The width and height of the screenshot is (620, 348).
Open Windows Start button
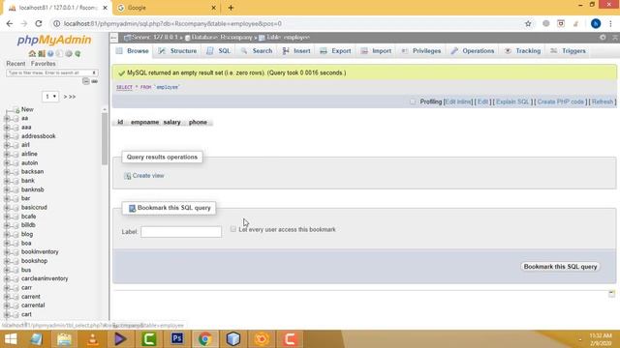pyautogui.click(x=11, y=339)
